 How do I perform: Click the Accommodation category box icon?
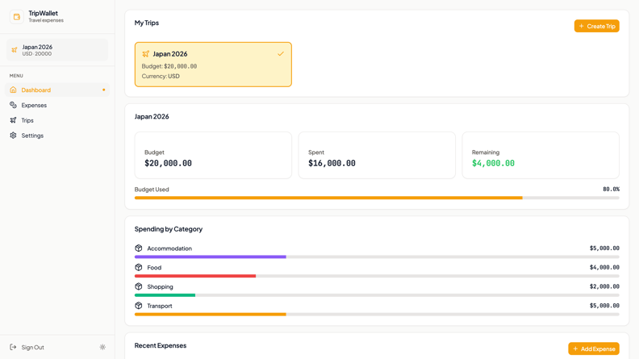(139, 248)
